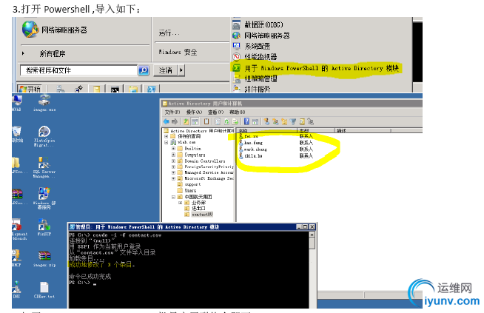
Task: Select the contactOU node in the AD tree
Action: pos(199,215)
